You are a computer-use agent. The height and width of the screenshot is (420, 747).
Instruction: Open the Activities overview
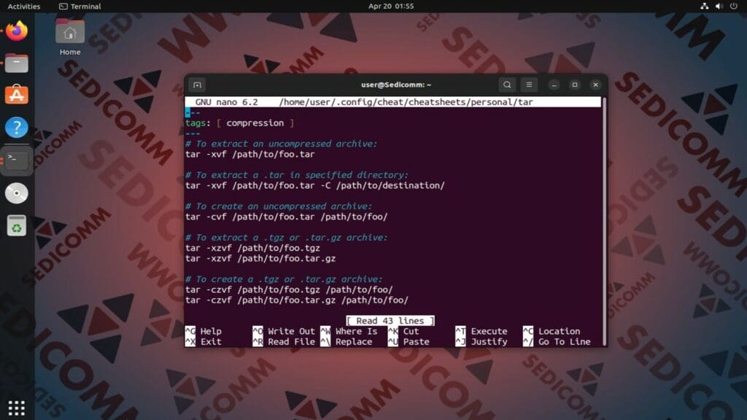24,6
